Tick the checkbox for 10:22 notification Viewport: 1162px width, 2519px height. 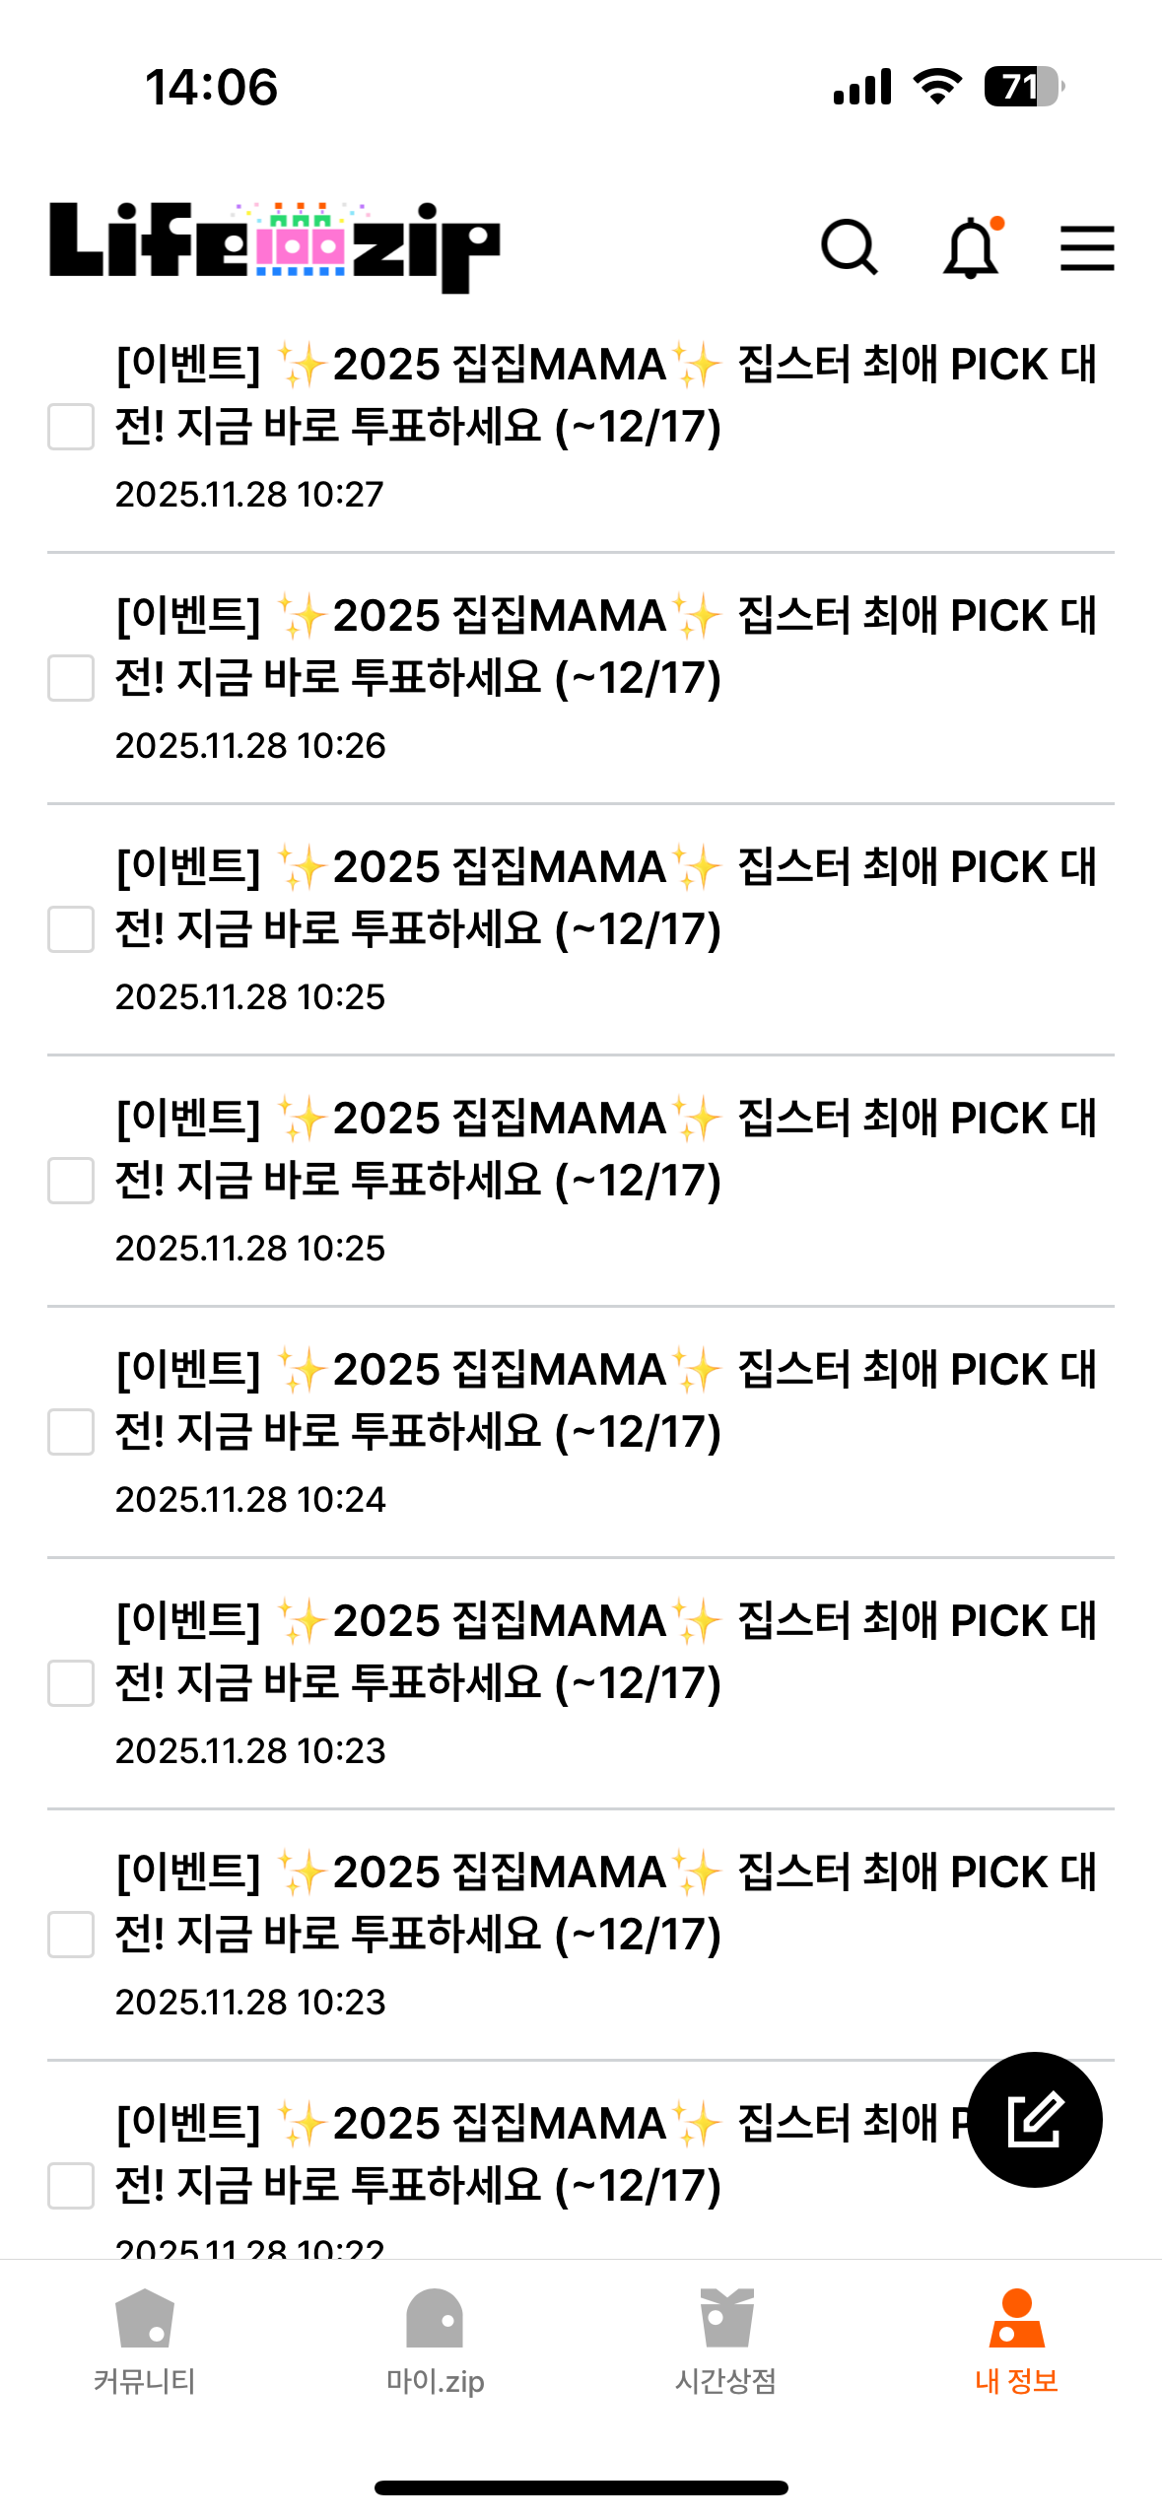[x=71, y=2186]
